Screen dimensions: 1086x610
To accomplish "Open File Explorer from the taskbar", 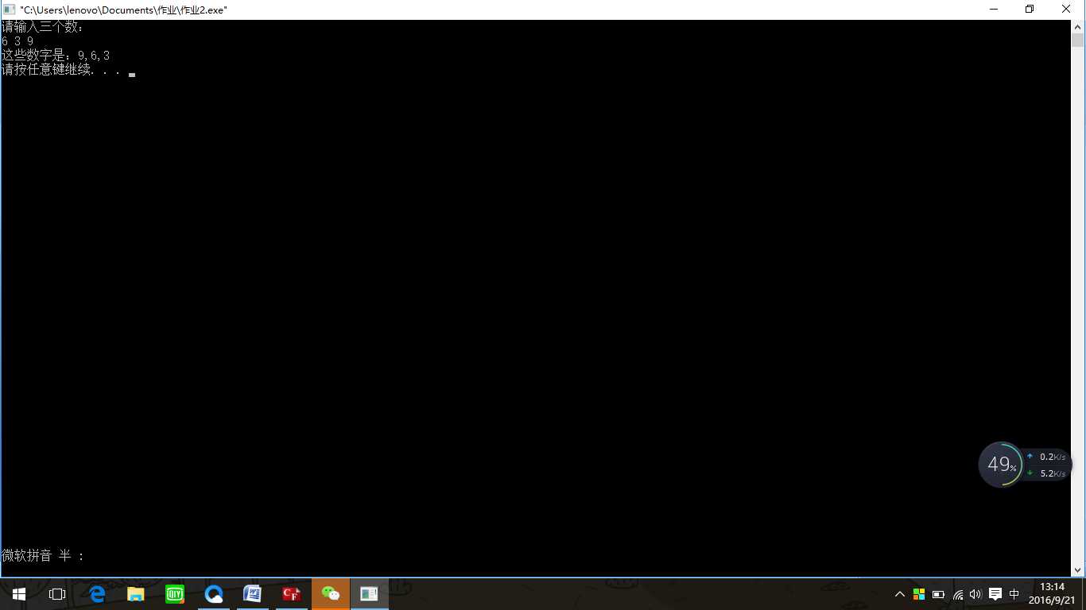I will click(x=136, y=594).
